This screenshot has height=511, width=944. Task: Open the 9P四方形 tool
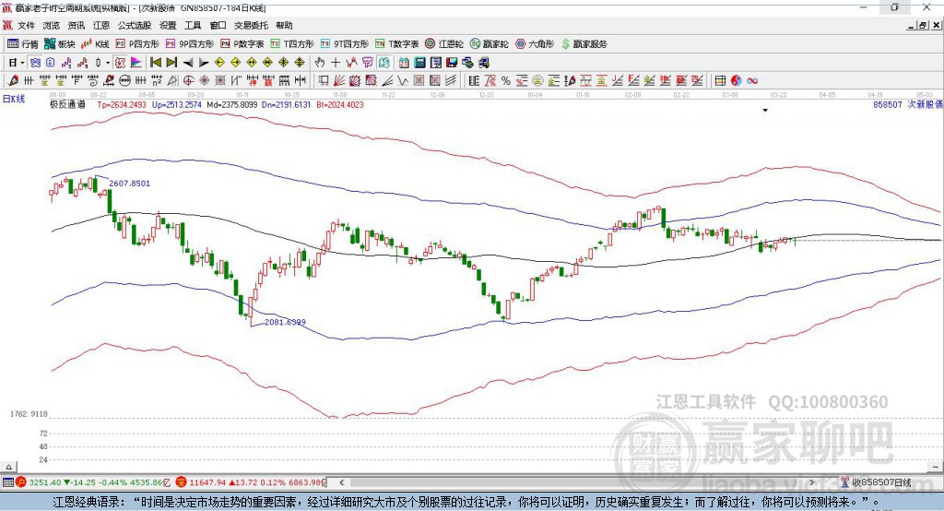(190, 44)
